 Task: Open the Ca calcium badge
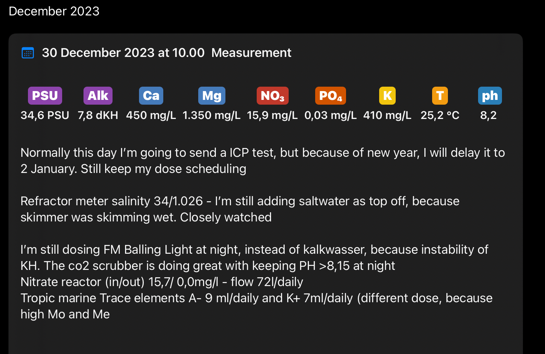click(151, 96)
